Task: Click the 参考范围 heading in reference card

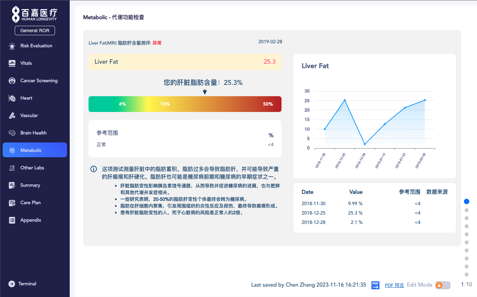Action: click(107, 133)
